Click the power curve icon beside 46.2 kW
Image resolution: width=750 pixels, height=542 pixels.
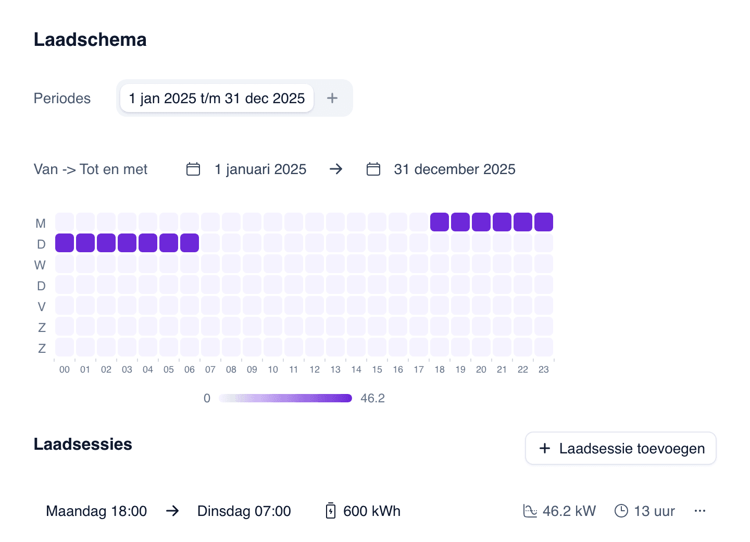point(530,511)
